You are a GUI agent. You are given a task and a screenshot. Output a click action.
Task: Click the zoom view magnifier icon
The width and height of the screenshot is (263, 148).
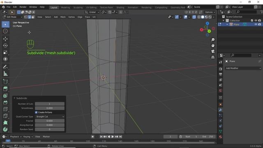[x=213, y=39]
